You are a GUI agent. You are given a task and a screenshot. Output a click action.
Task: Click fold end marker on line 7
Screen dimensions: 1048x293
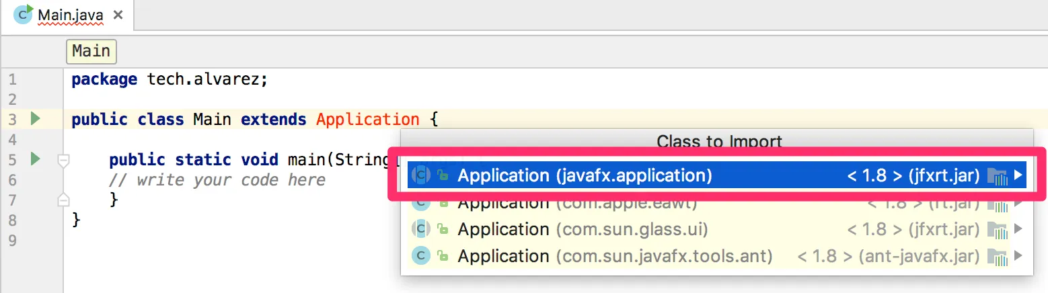[63, 199]
